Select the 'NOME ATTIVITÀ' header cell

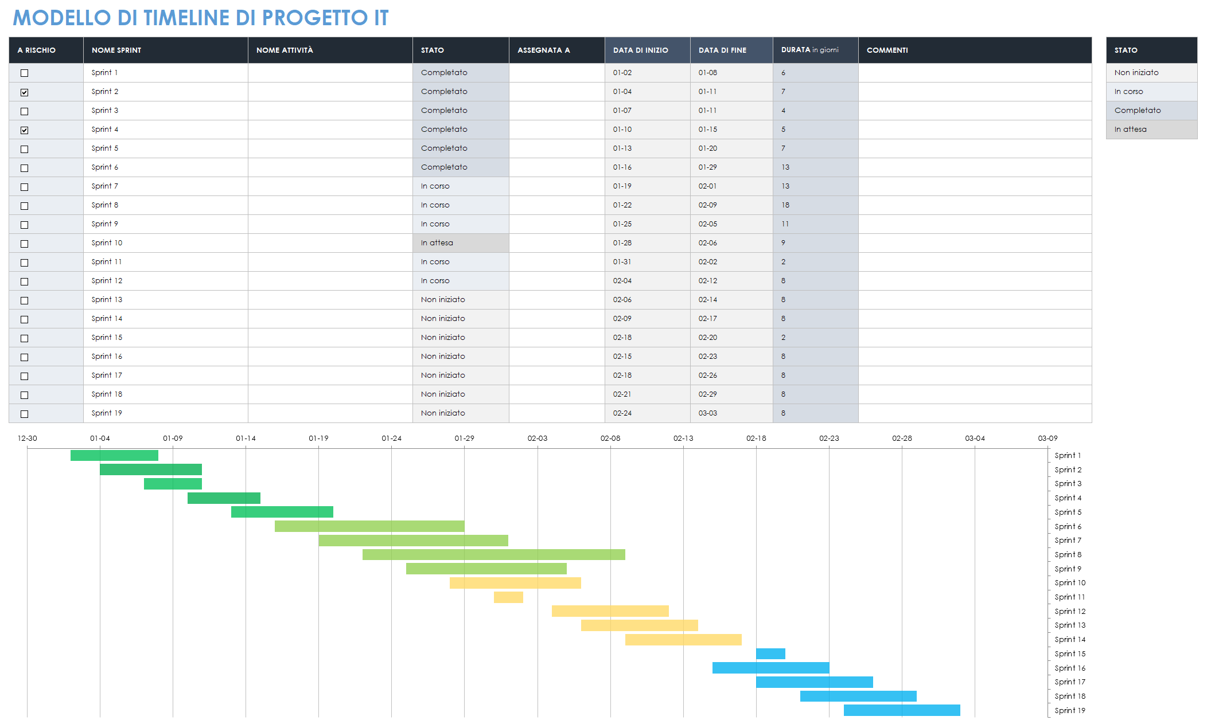coord(330,50)
